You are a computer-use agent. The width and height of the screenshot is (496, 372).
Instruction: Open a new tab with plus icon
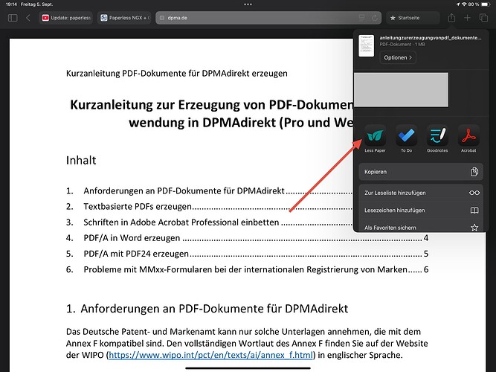click(x=467, y=18)
